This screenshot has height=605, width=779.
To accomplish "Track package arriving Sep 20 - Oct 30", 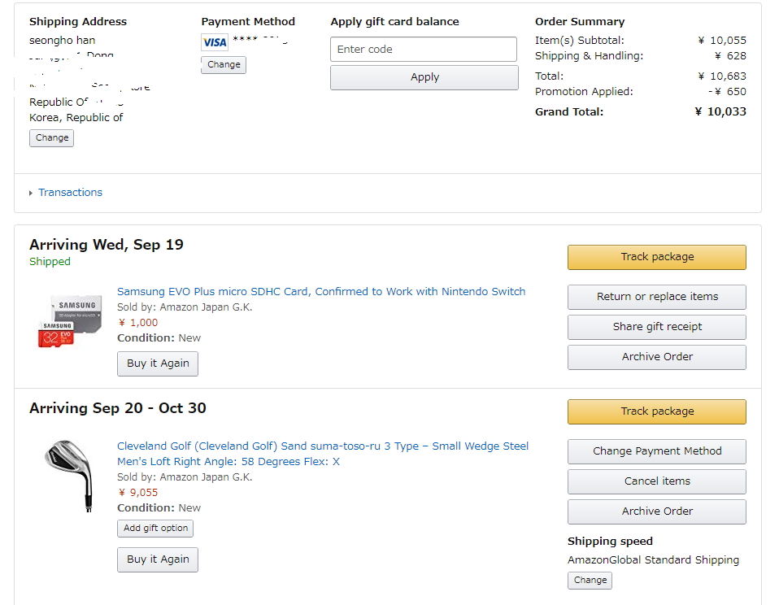I will click(656, 411).
